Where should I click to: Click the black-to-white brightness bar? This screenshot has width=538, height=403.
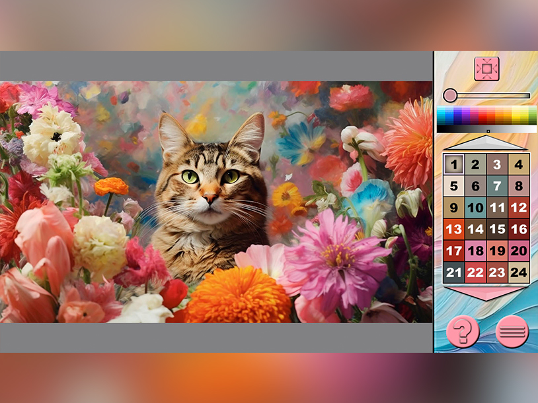[x=486, y=129]
